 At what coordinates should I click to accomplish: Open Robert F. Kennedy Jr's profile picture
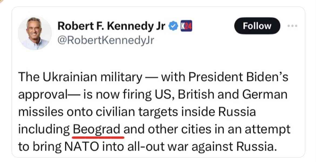35,33
